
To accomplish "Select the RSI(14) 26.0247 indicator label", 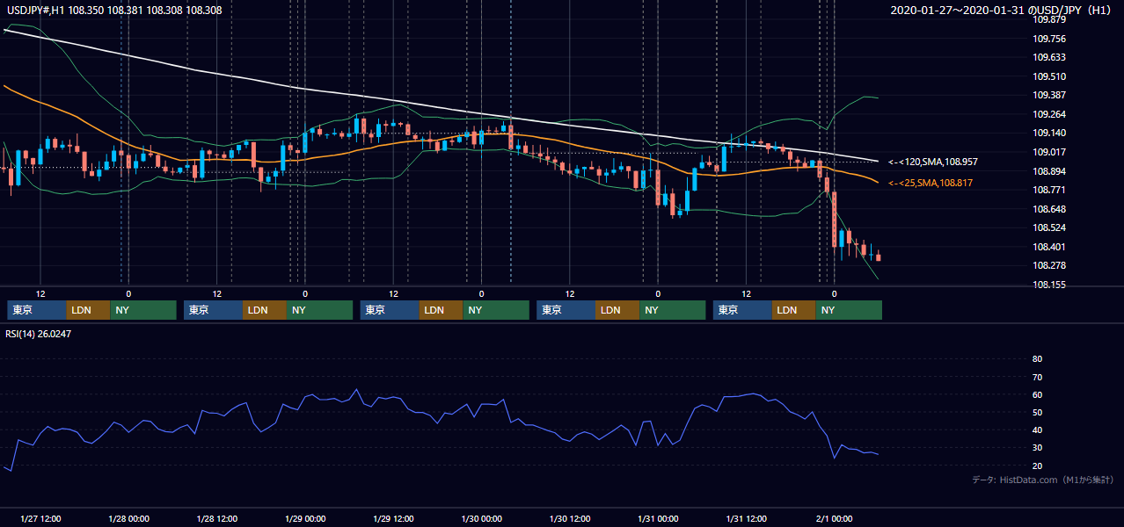I will pyautogui.click(x=40, y=334).
